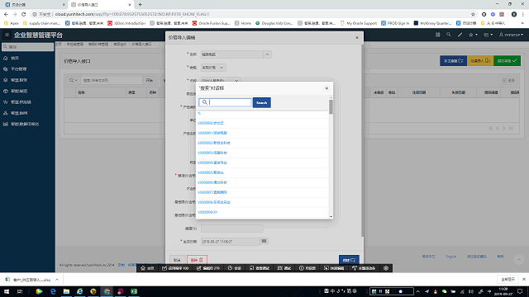The width and height of the screenshot is (529, 297).
Task: Select result V0000000 in the list
Action: pos(211,123)
